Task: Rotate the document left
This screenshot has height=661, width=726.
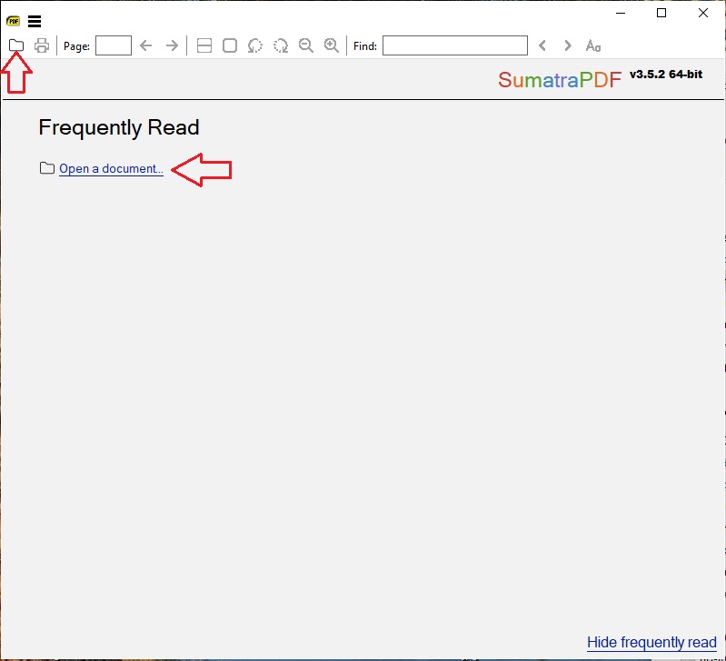Action: pyautogui.click(x=255, y=45)
